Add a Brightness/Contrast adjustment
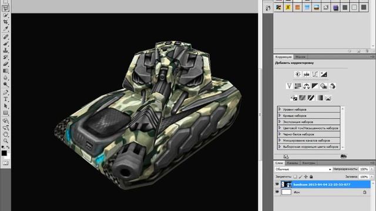This screenshot has height=211, width=376. click(298, 74)
